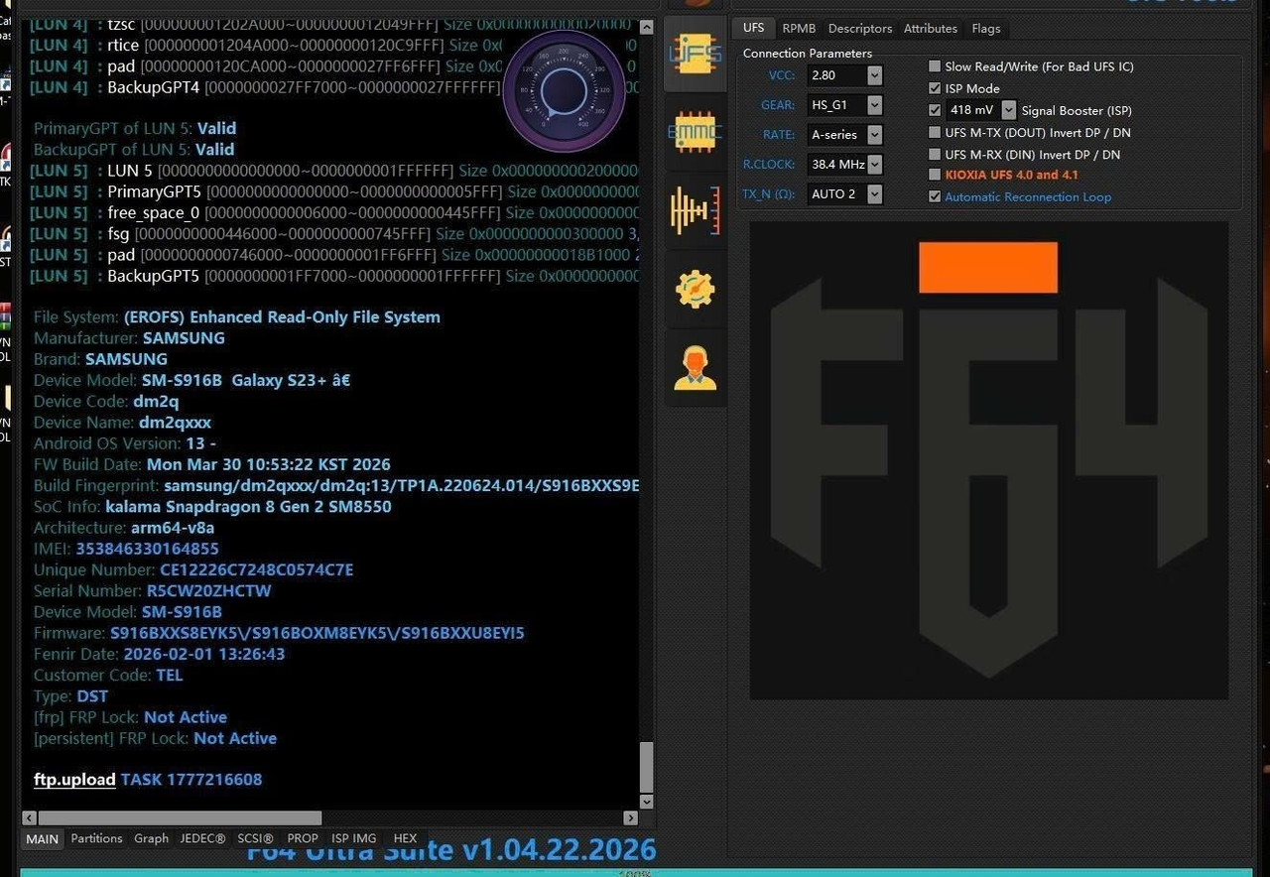Click the Build Fingerprint line
Image resolution: width=1270 pixels, height=877 pixels.
point(336,486)
